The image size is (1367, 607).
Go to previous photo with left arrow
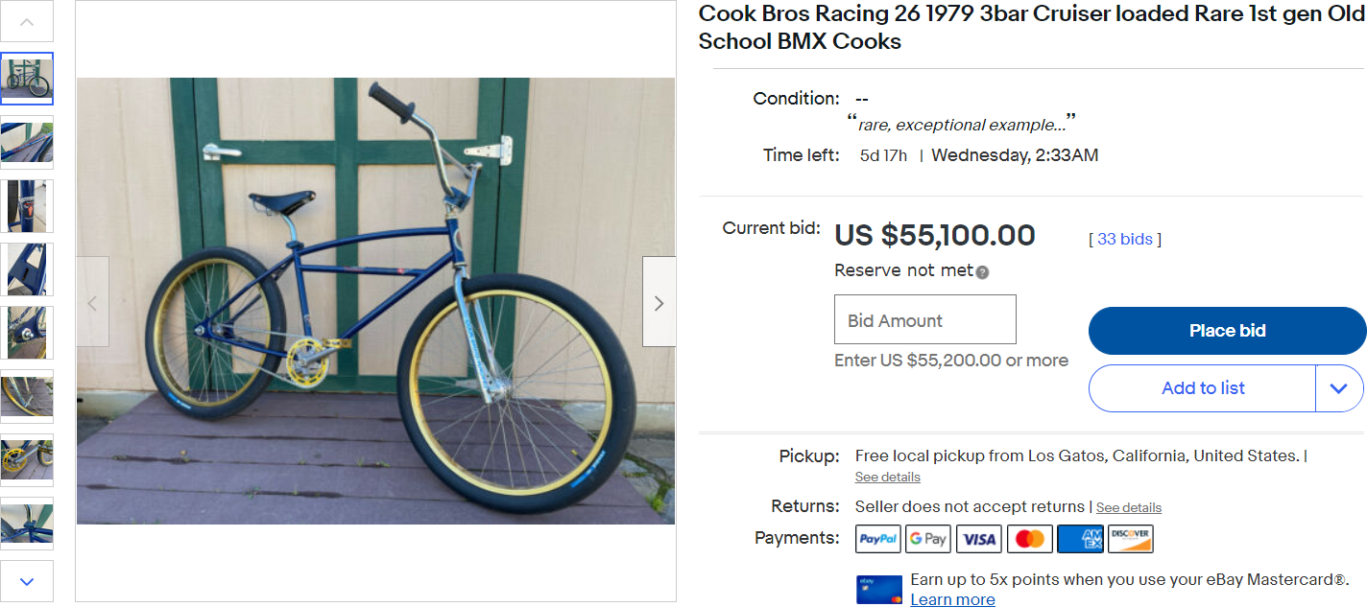click(93, 302)
